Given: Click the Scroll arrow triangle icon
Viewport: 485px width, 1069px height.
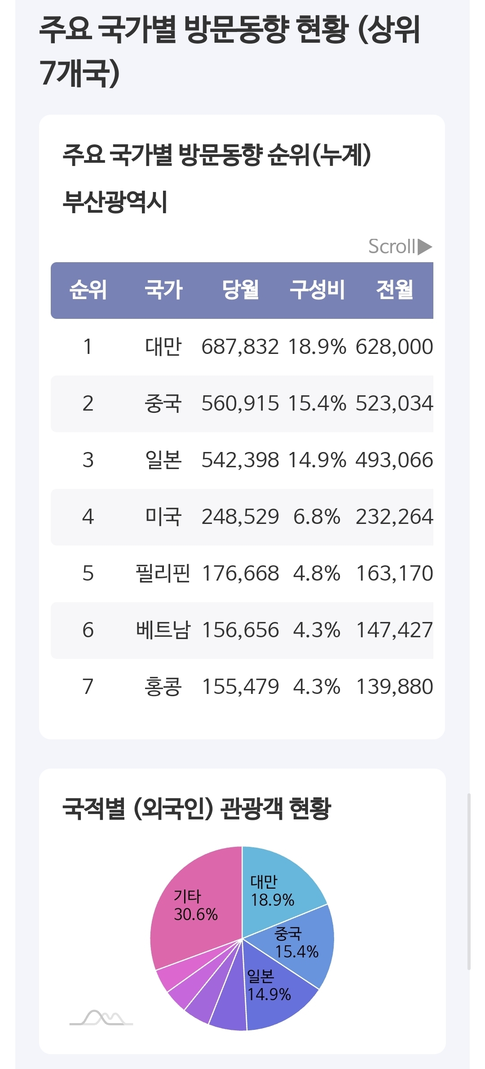Looking at the screenshot, I should (424, 247).
